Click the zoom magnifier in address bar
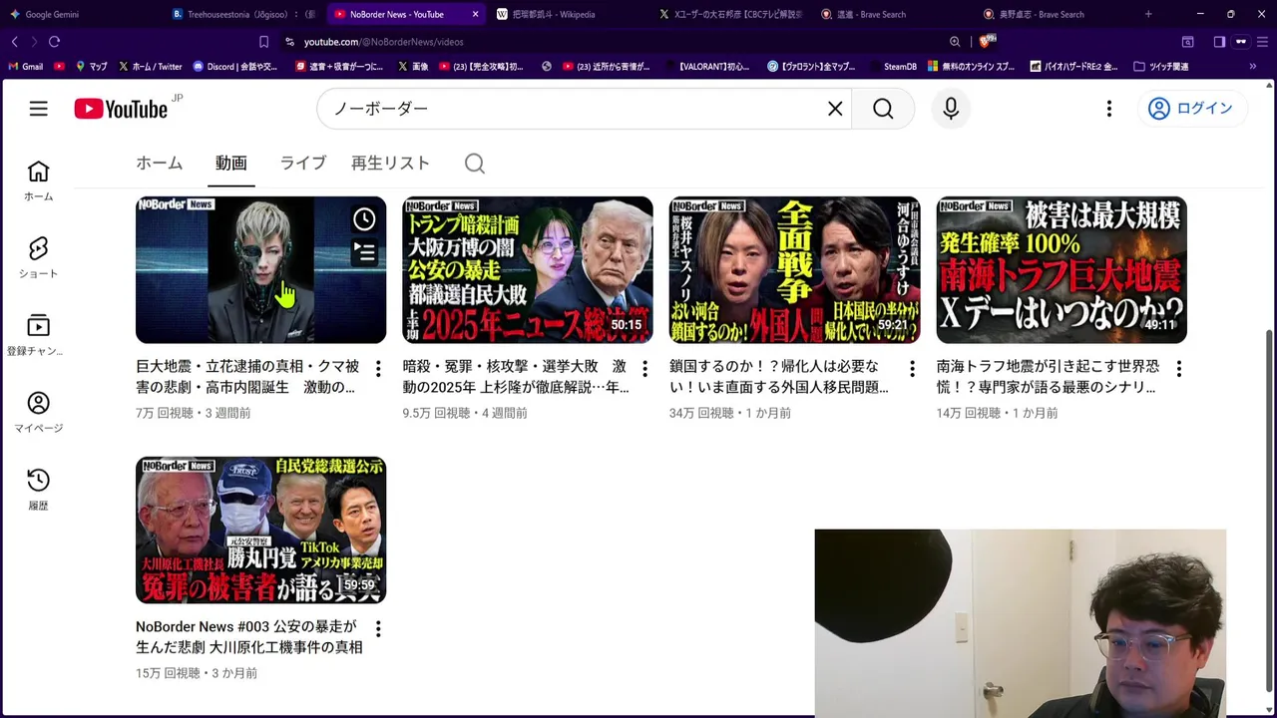The image size is (1277, 718). (x=955, y=42)
